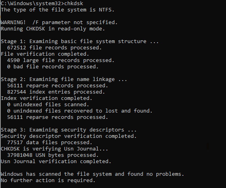Click the Stage 1 basic file system line
Image resolution: width=226 pixels, height=188 pixels.
click(80, 41)
